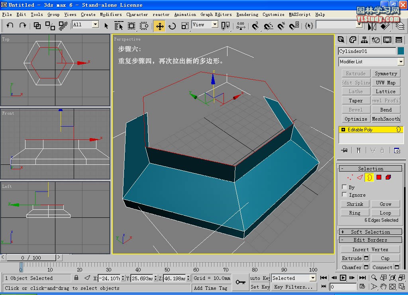The height and width of the screenshot is (295, 408).
Task: Open the selection filter All dropdown
Action: pos(96,25)
